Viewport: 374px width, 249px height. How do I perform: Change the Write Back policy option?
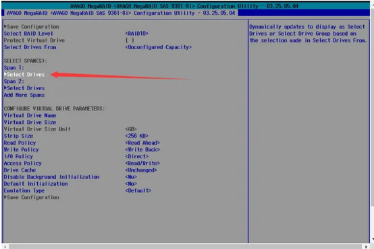pos(142,149)
